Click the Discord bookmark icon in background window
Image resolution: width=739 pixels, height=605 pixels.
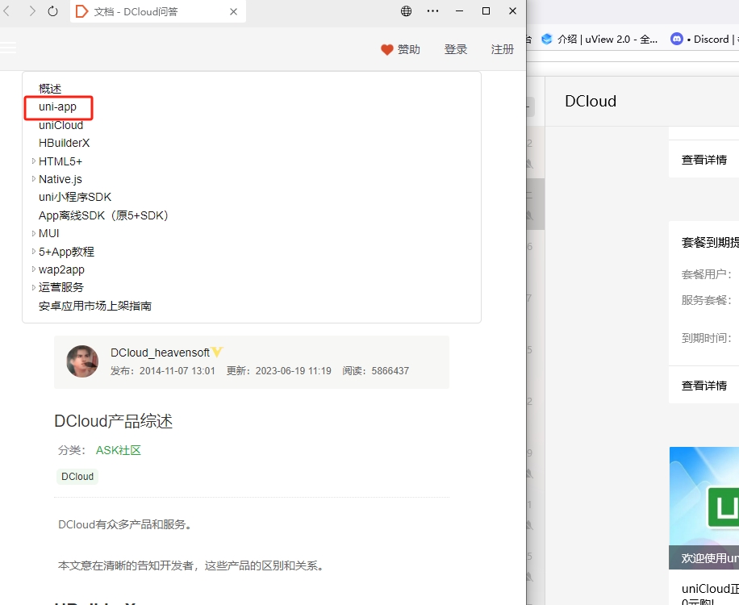tap(677, 39)
